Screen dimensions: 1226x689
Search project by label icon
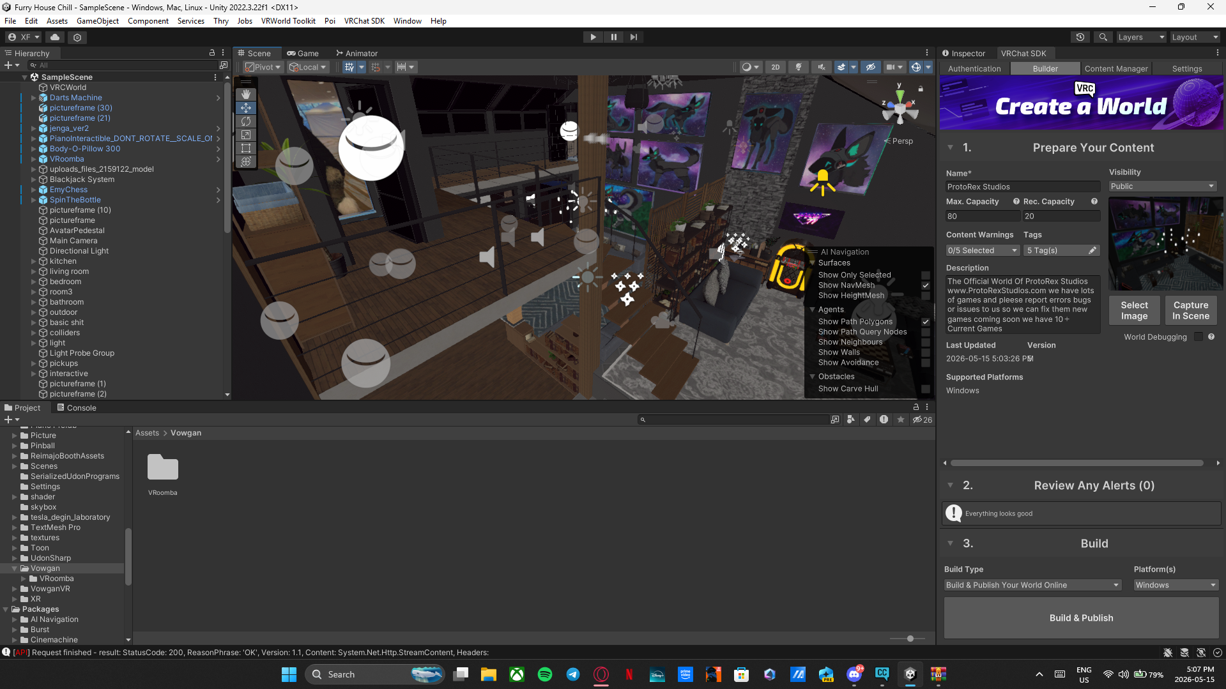(867, 420)
